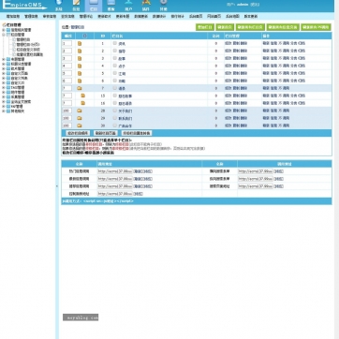The height and width of the screenshot is (339, 339).
Task: Tick the checkbox for column ID 5
Action: (x=115, y=73)
